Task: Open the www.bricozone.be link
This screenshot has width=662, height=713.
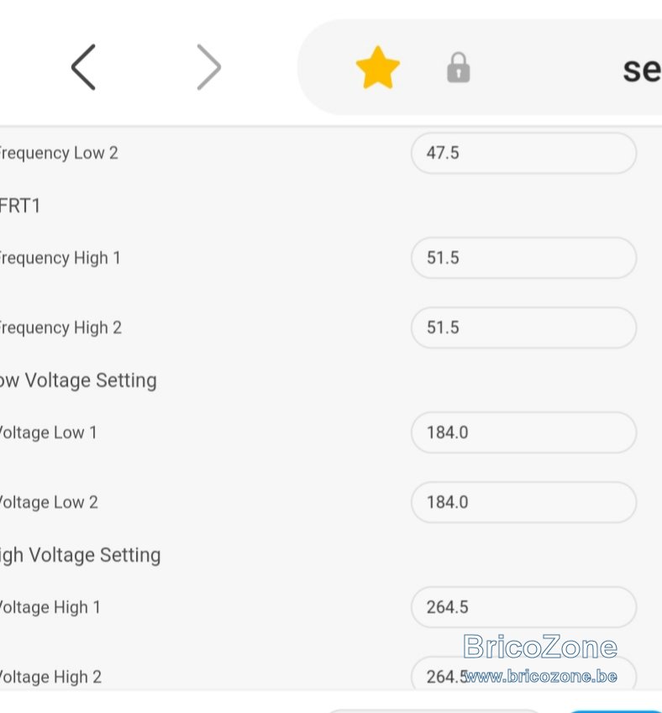Action: [540, 676]
